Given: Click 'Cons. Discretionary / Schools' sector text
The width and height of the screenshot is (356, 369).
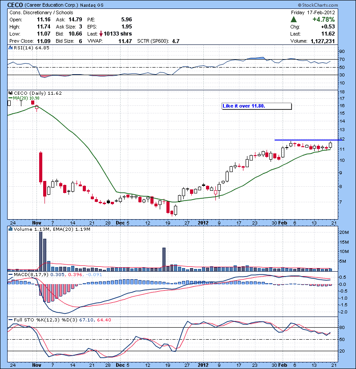Looking at the screenshot, I should point(41,13).
